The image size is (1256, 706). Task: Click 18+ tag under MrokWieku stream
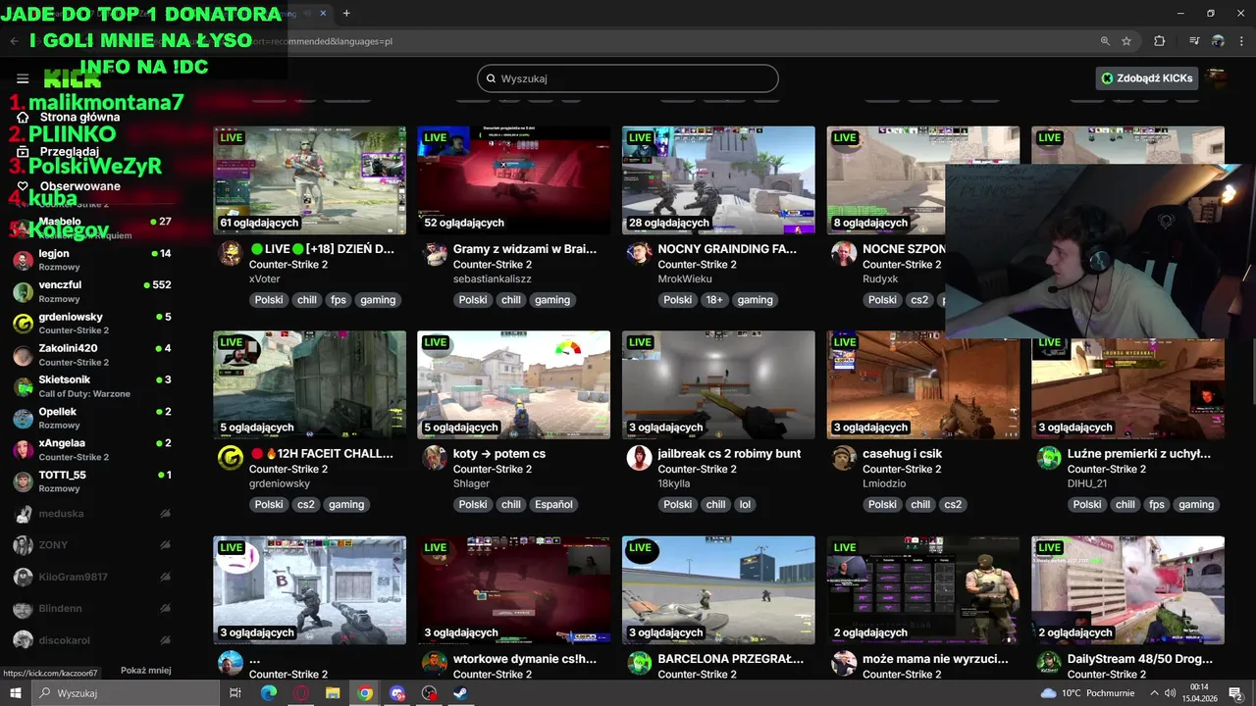point(715,300)
